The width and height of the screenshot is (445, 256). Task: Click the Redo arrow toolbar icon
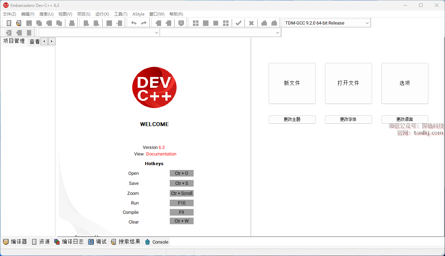click(143, 23)
